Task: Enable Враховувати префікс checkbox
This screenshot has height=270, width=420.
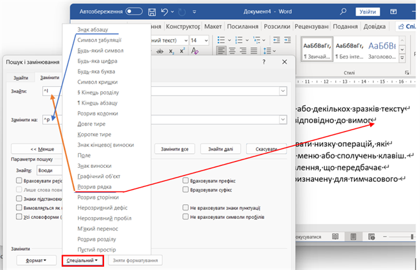Action: point(186,181)
